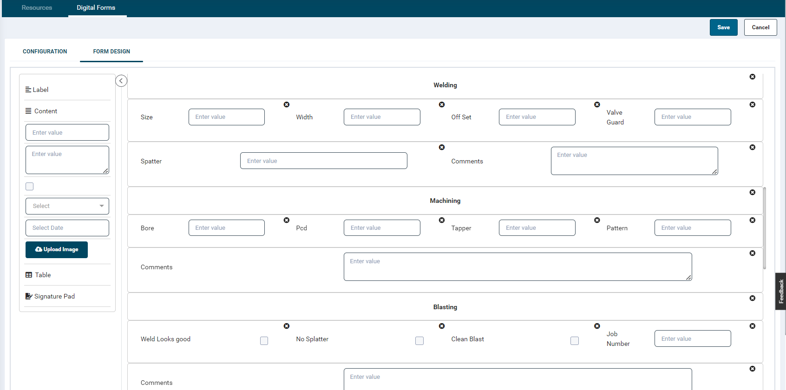Switch to the Configuration tab
Viewport: 786px width, 390px height.
click(x=45, y=52)
